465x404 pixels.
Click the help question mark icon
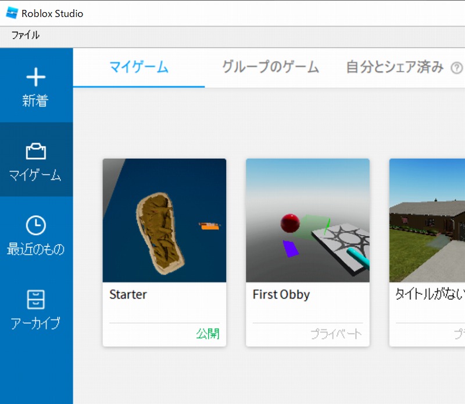[x=457, y=68]
